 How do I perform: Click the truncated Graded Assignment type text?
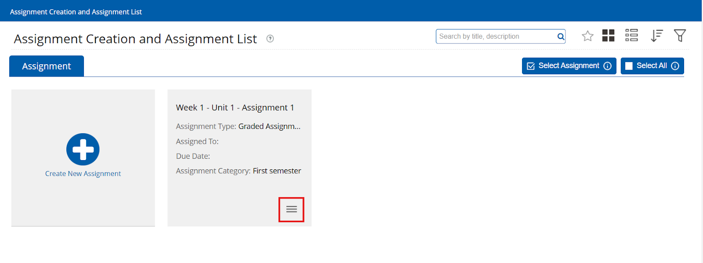(269, 127)
